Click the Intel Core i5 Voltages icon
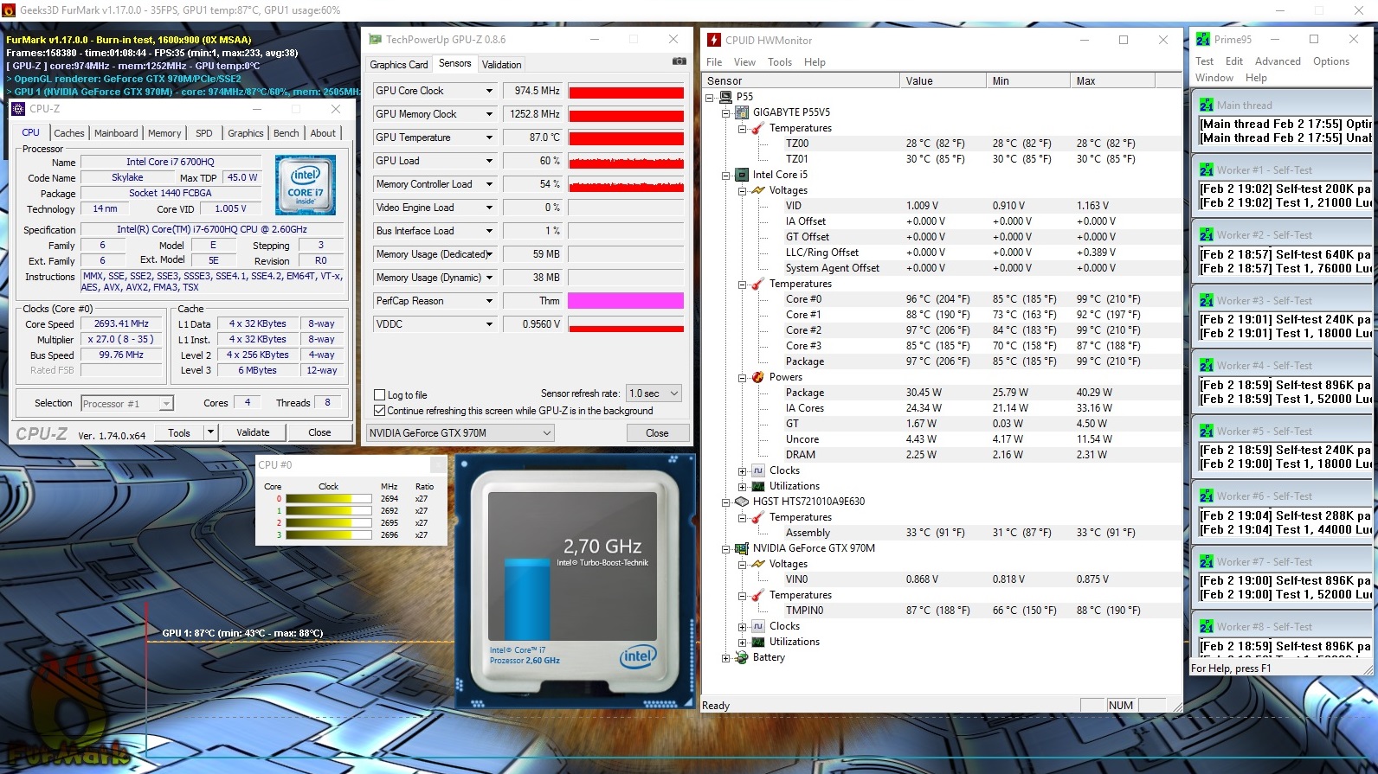 pos(758,190)
